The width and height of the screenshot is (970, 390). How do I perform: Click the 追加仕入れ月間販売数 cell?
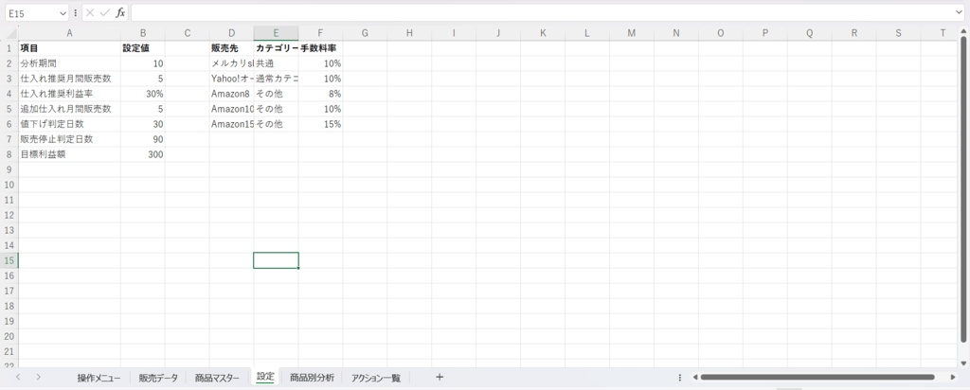coord(69,109)
